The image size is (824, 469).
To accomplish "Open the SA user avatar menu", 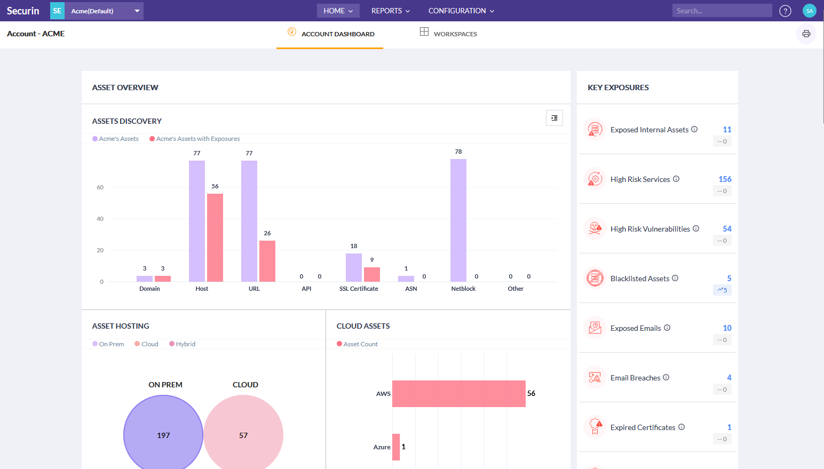I will pyautogui.click(x=810, y=11).
